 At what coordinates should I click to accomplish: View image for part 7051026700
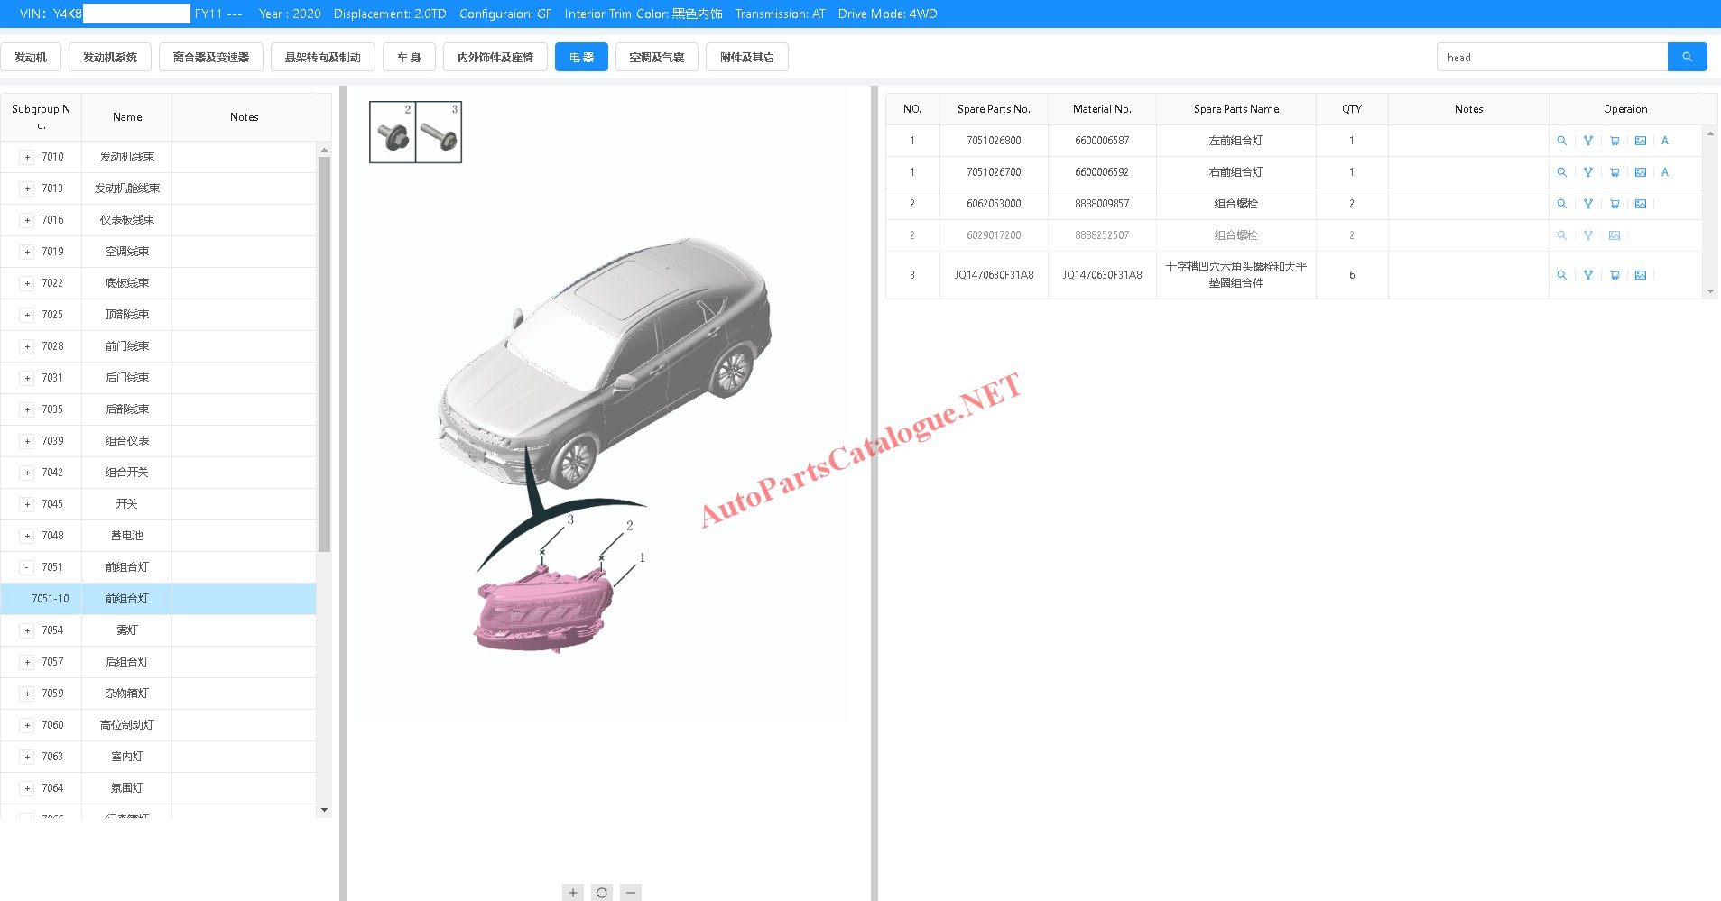1641,172
